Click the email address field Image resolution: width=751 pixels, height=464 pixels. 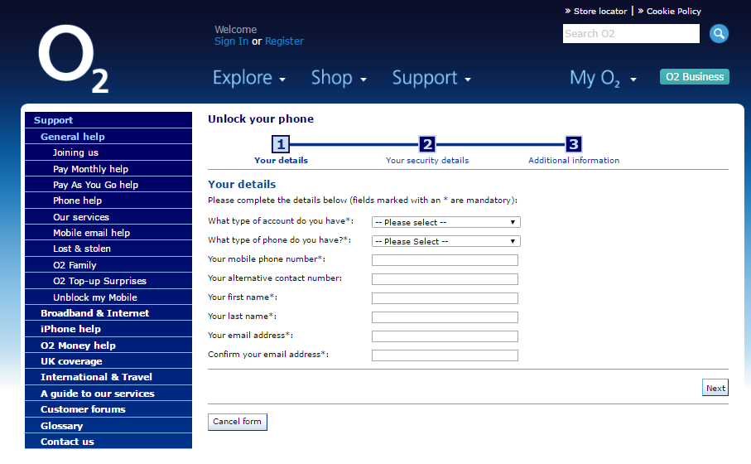(x=445, y=336)
